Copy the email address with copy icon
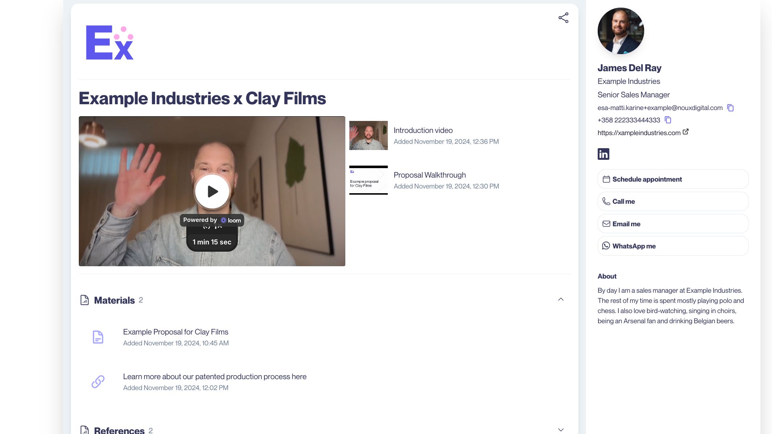Screen dimensions: 772x434 click(730, 108)
